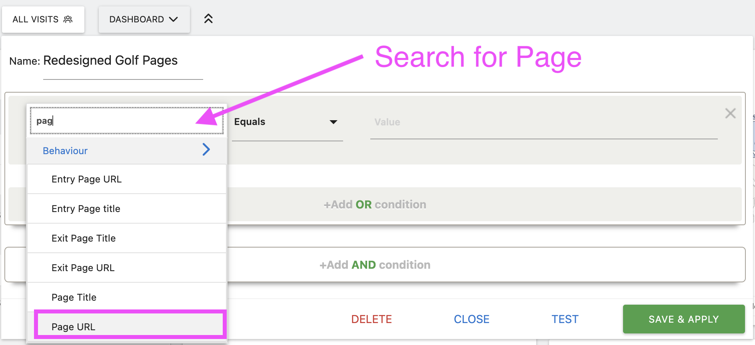Viewport: 755px width, 345px height.
Task: Click the segment search field containing 'pag'
Action: click(x=127, y=121)
